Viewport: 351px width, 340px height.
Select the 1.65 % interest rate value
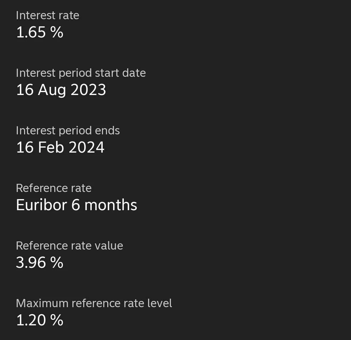click(x=39, y=33)
